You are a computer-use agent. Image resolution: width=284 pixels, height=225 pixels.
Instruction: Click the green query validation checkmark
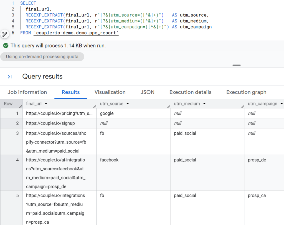pyautogui.click(x=6, y=45)
